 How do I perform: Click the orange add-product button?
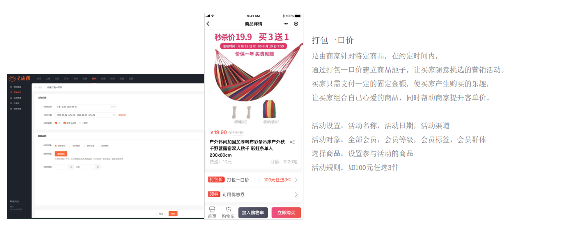pos(60,154)
